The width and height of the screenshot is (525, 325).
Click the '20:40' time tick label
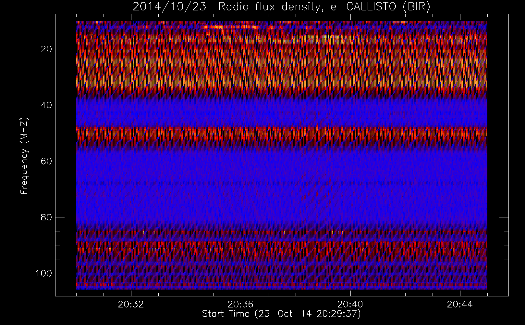pyautogui.click(x=350, y=305)
